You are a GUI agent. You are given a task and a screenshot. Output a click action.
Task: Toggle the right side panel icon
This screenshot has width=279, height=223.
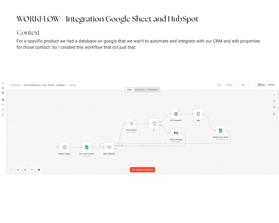pos(274,114)
